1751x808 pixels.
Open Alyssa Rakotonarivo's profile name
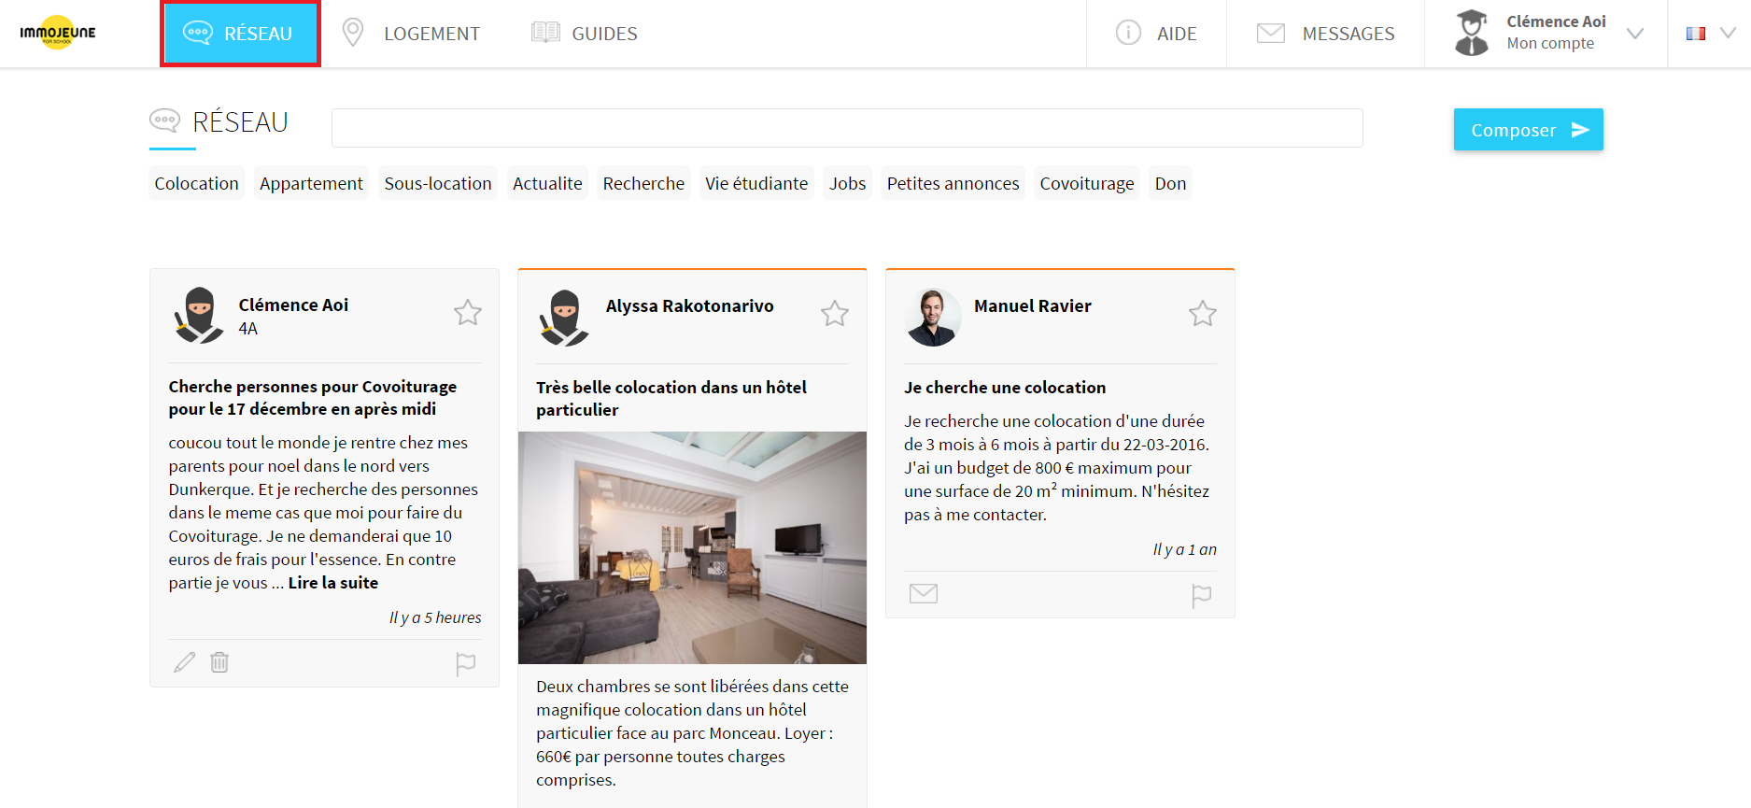(689, 306)
